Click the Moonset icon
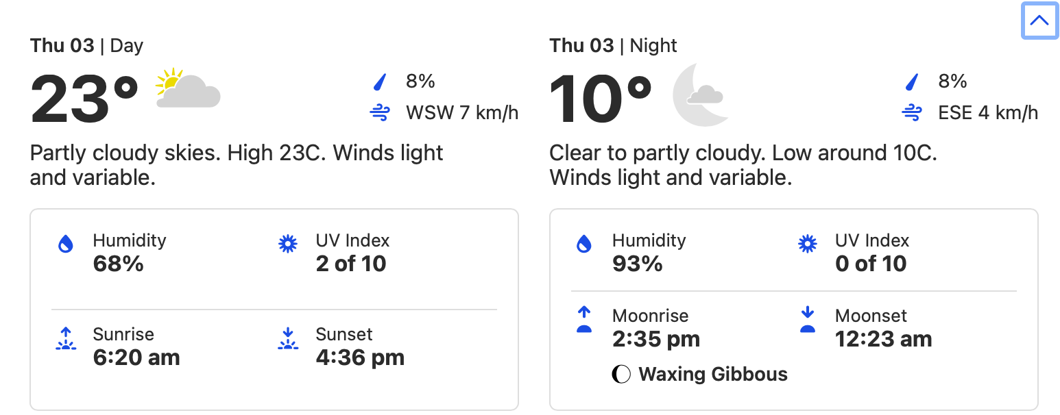The width and height of the screenshot is (1060, 415). [808, 320]
